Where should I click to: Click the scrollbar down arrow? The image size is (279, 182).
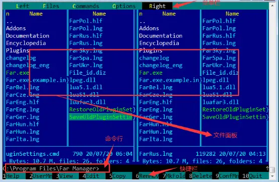(272, 176)
